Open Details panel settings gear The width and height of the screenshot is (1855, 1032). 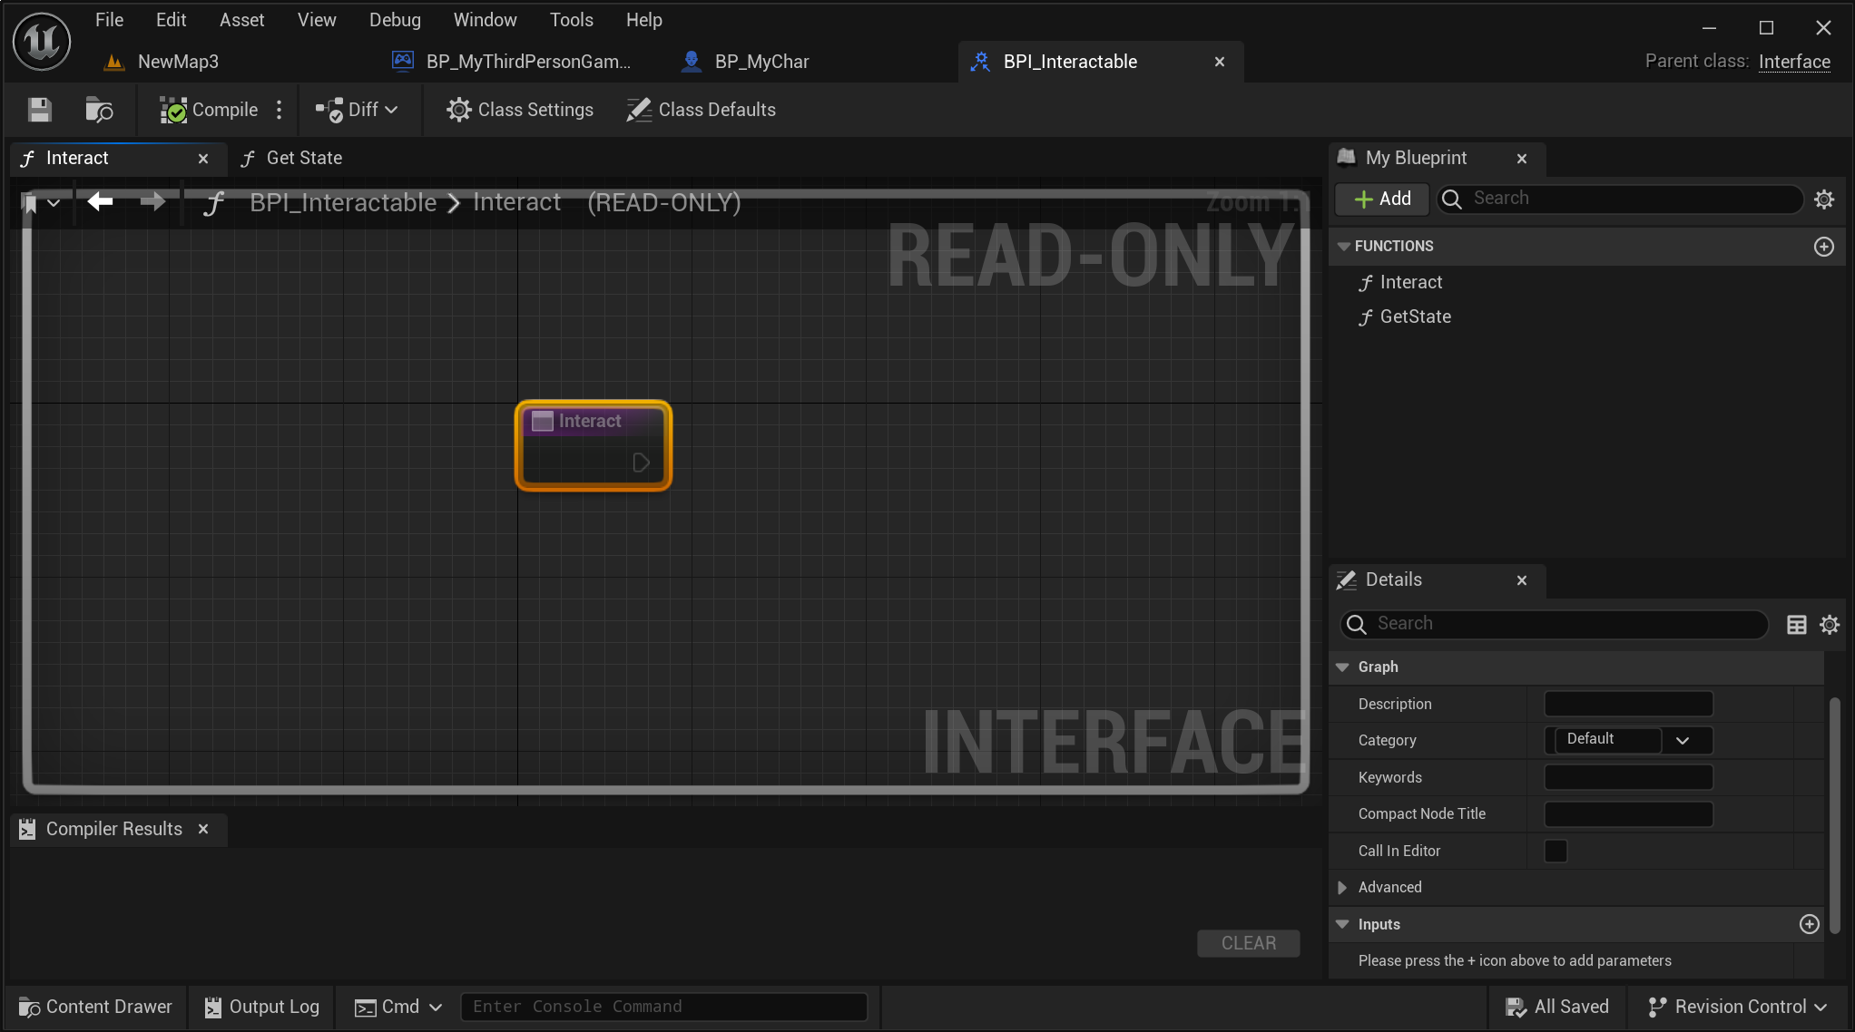coord(1830,625)
